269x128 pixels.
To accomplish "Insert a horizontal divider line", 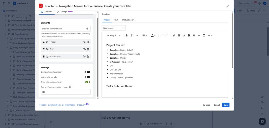I will pos(199,35).
